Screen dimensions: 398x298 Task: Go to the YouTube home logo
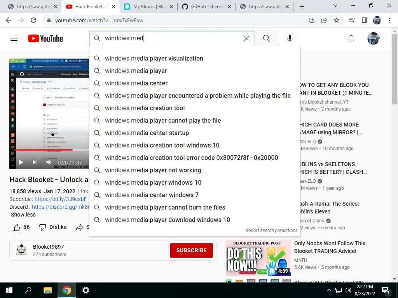coord(45,38)
